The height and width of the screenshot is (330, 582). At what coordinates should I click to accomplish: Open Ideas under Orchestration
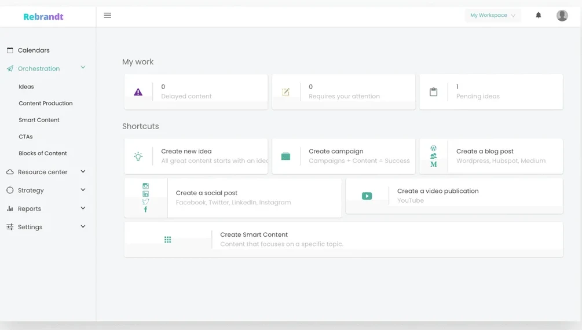tap(26, 86)
